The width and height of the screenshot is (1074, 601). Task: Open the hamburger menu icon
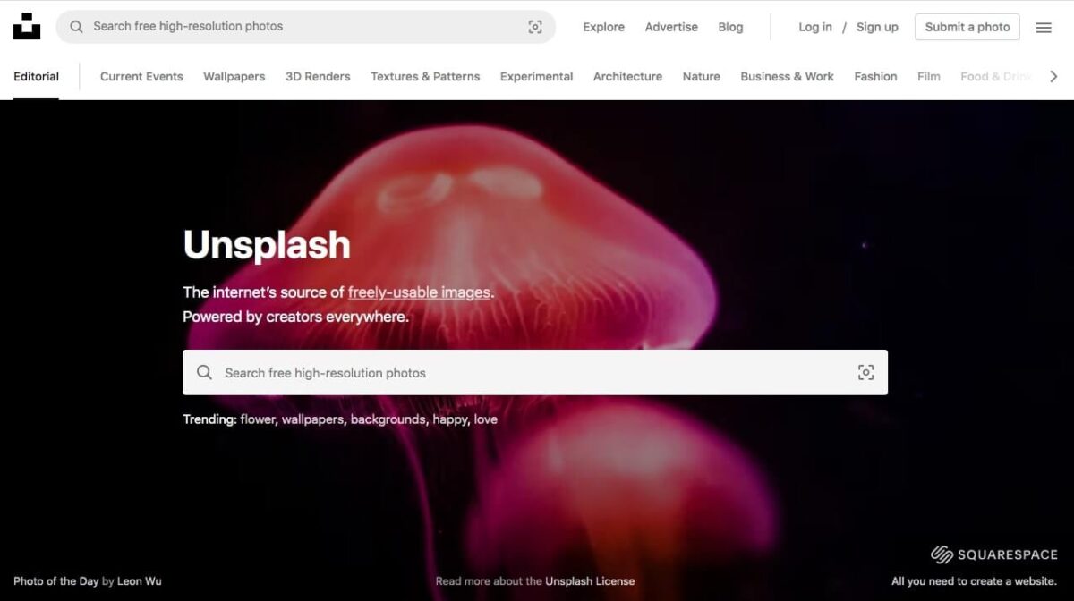point(1044,28)
